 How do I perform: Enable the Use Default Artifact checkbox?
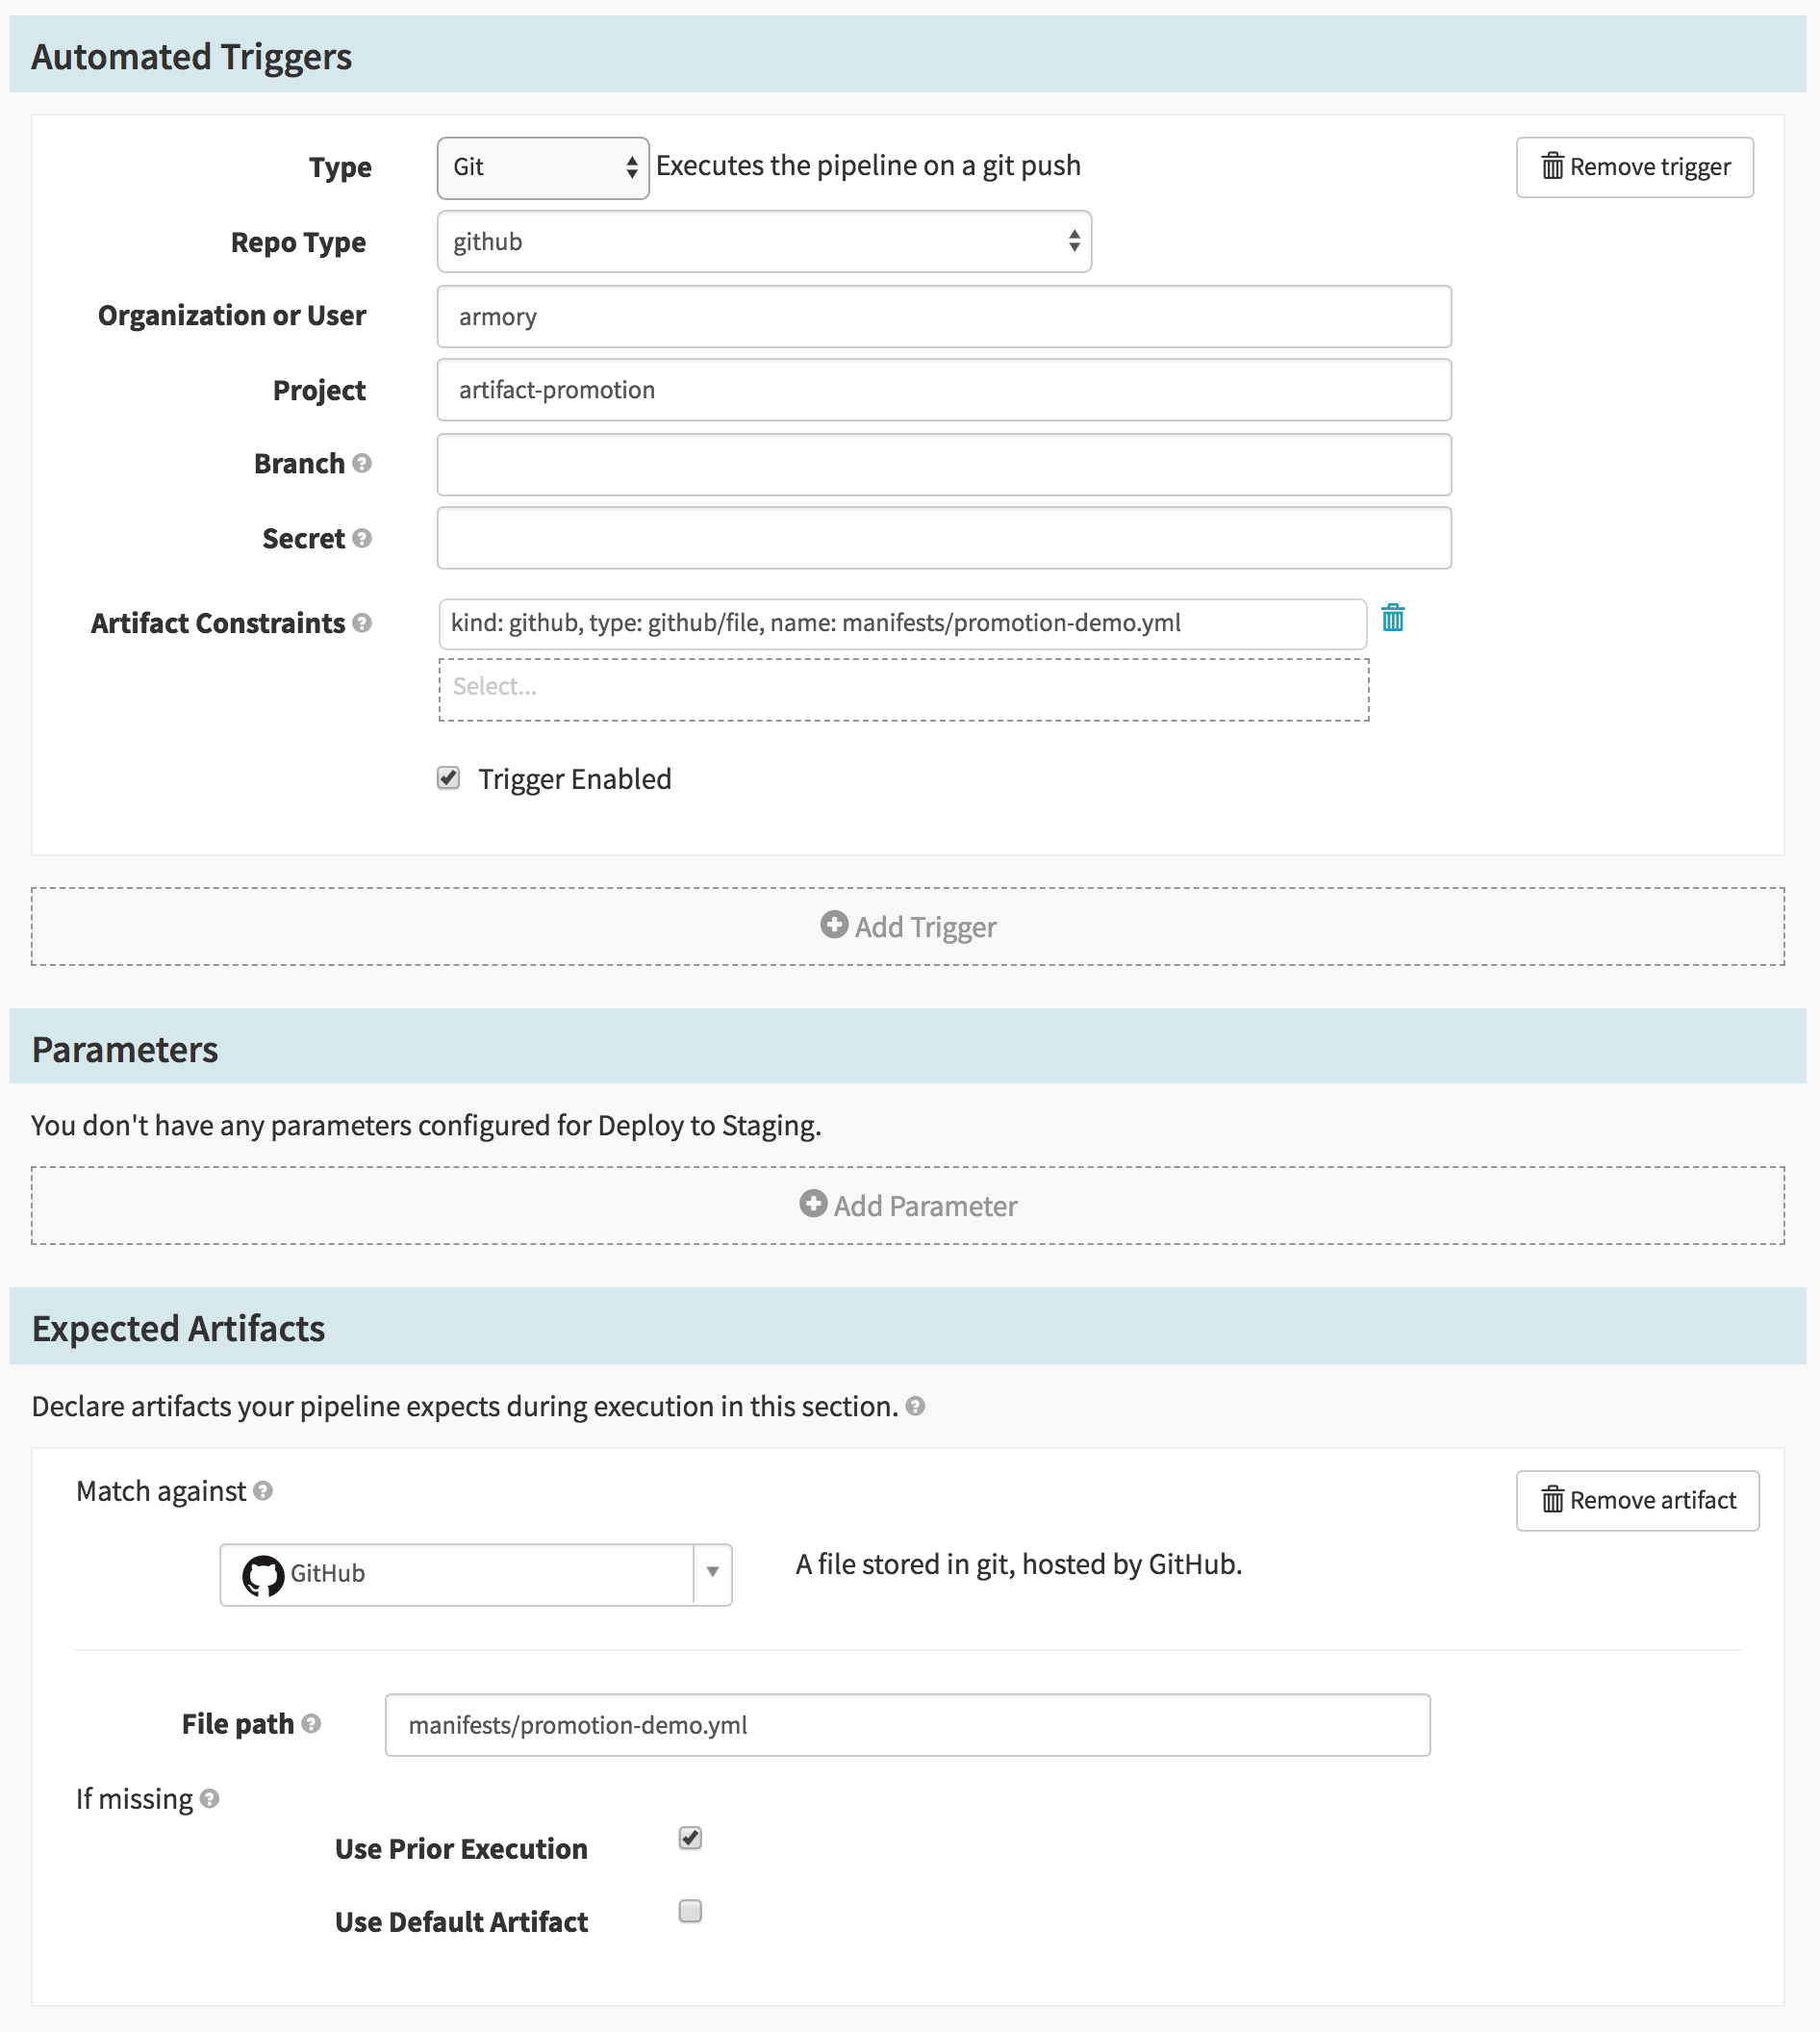[690, 1911]
